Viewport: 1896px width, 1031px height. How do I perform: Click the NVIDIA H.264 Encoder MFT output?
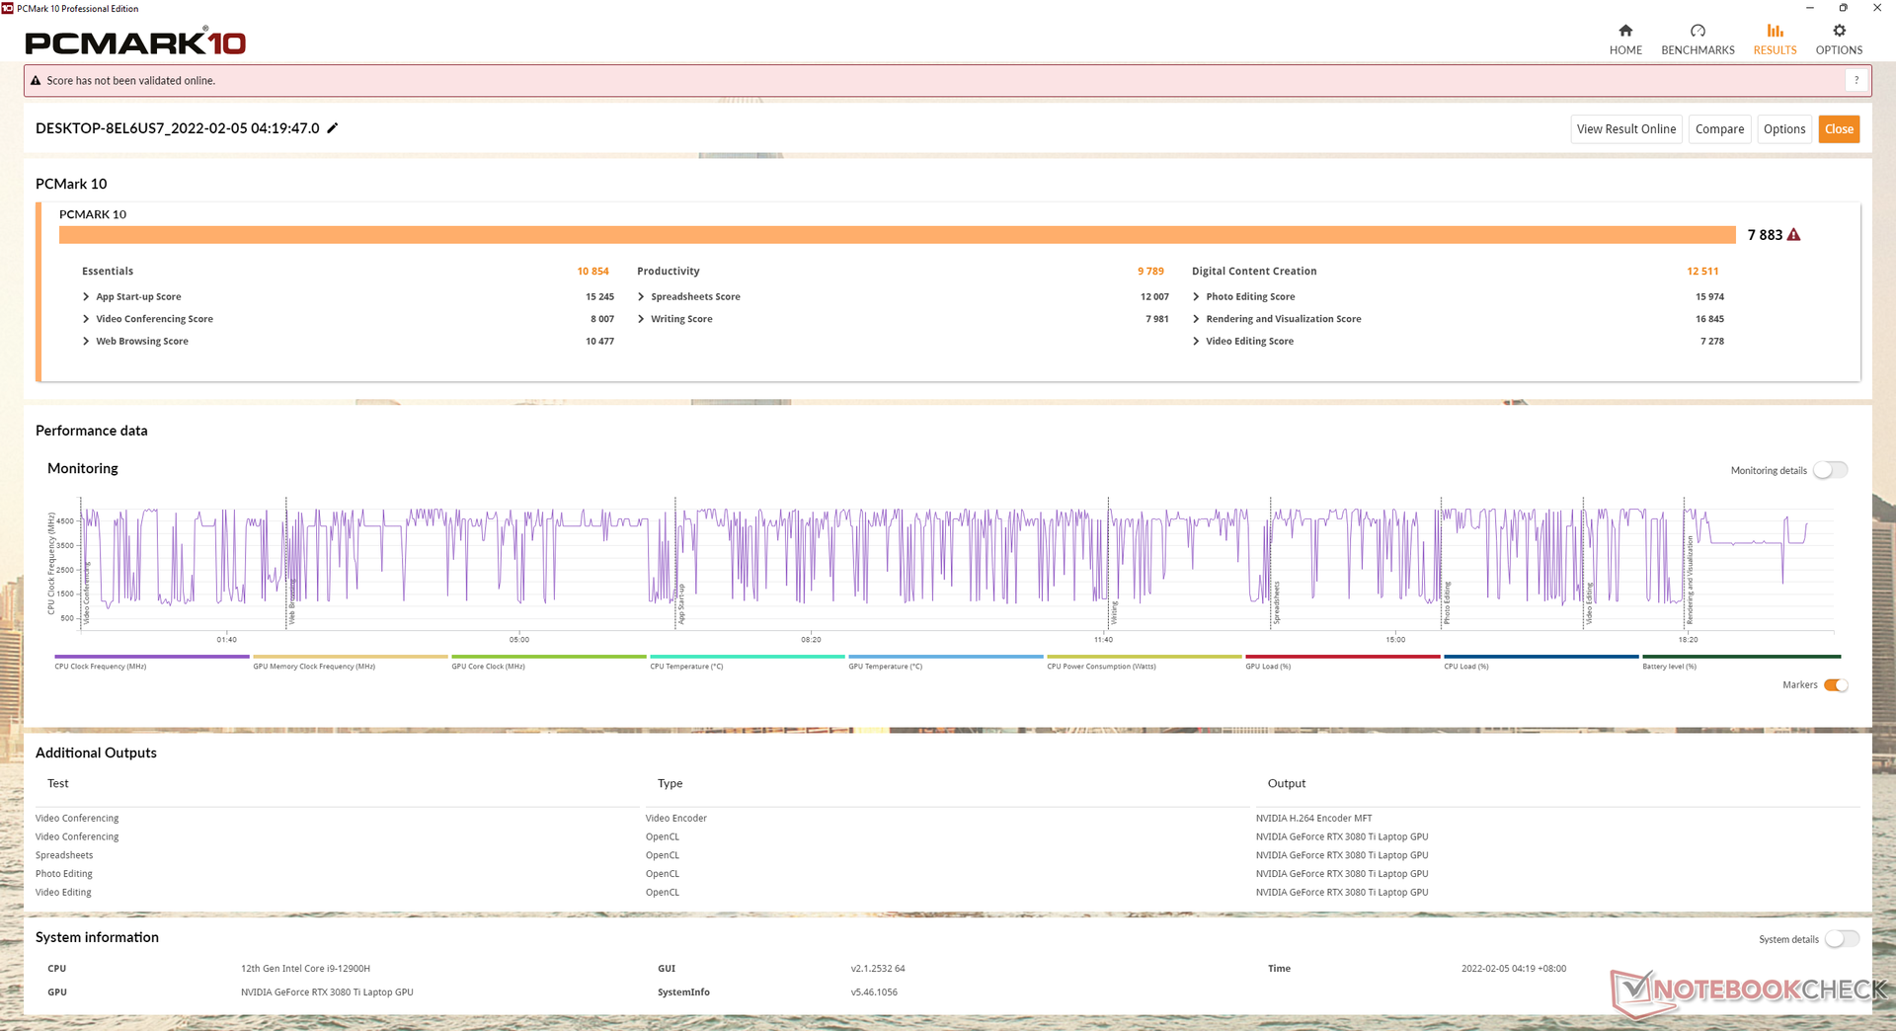[1313, 819]
